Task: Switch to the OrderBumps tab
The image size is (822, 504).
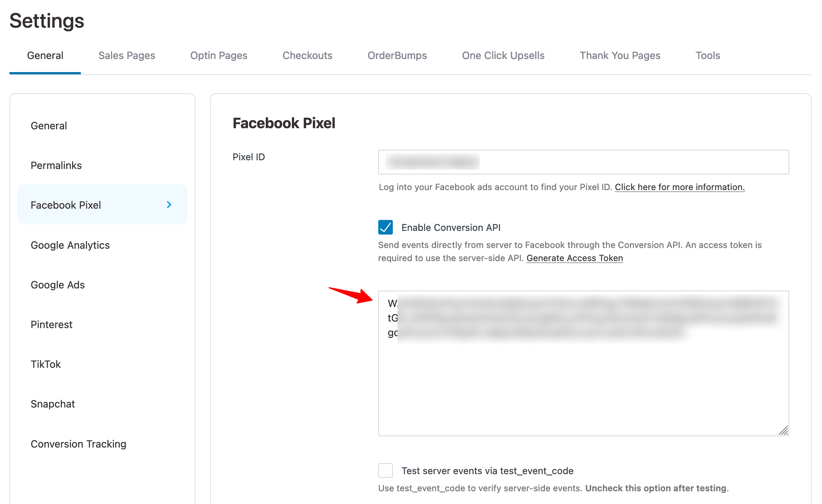Action: coord(397,55)
